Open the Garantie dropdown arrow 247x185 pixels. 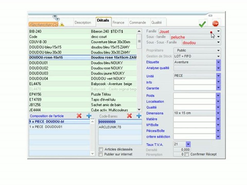click(x=218, y=87)
